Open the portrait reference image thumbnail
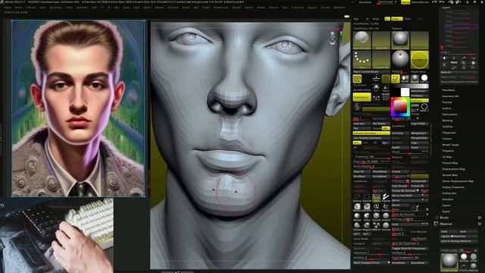The width and height of the screenshot is (485, 273). click(78, 108)
